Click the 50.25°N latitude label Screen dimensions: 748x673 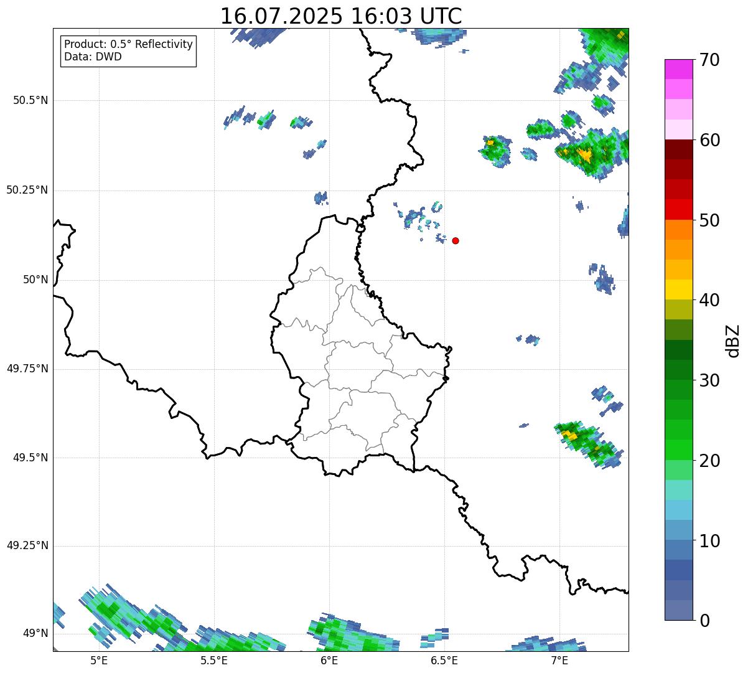click(27, 190)
